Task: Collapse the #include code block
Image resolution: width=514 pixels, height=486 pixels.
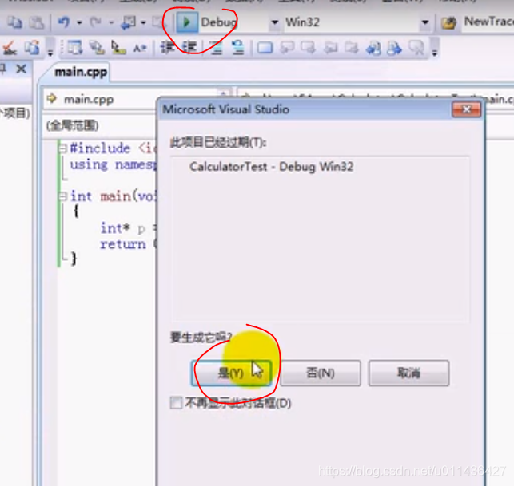Action: [62, 148]
